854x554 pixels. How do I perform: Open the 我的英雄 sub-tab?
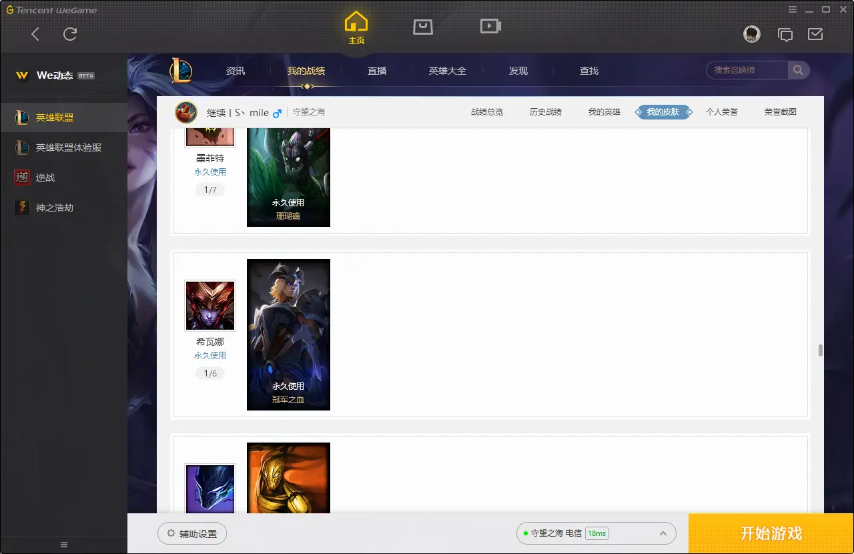click(x=604, y=112)
